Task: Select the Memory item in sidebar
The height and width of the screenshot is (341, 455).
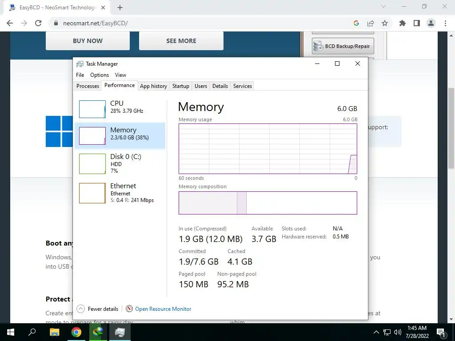Action: [120, 135]
